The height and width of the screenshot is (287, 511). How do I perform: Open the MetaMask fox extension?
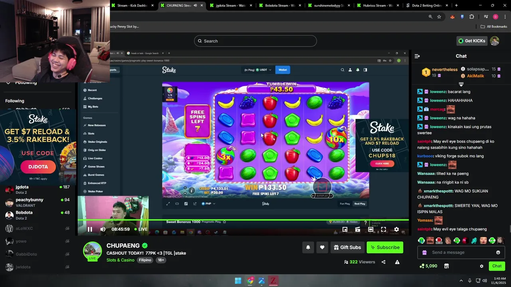pyautogui.click(x=452, y=17)
